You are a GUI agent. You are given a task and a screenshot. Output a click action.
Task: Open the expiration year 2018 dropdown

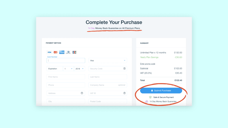80,69
